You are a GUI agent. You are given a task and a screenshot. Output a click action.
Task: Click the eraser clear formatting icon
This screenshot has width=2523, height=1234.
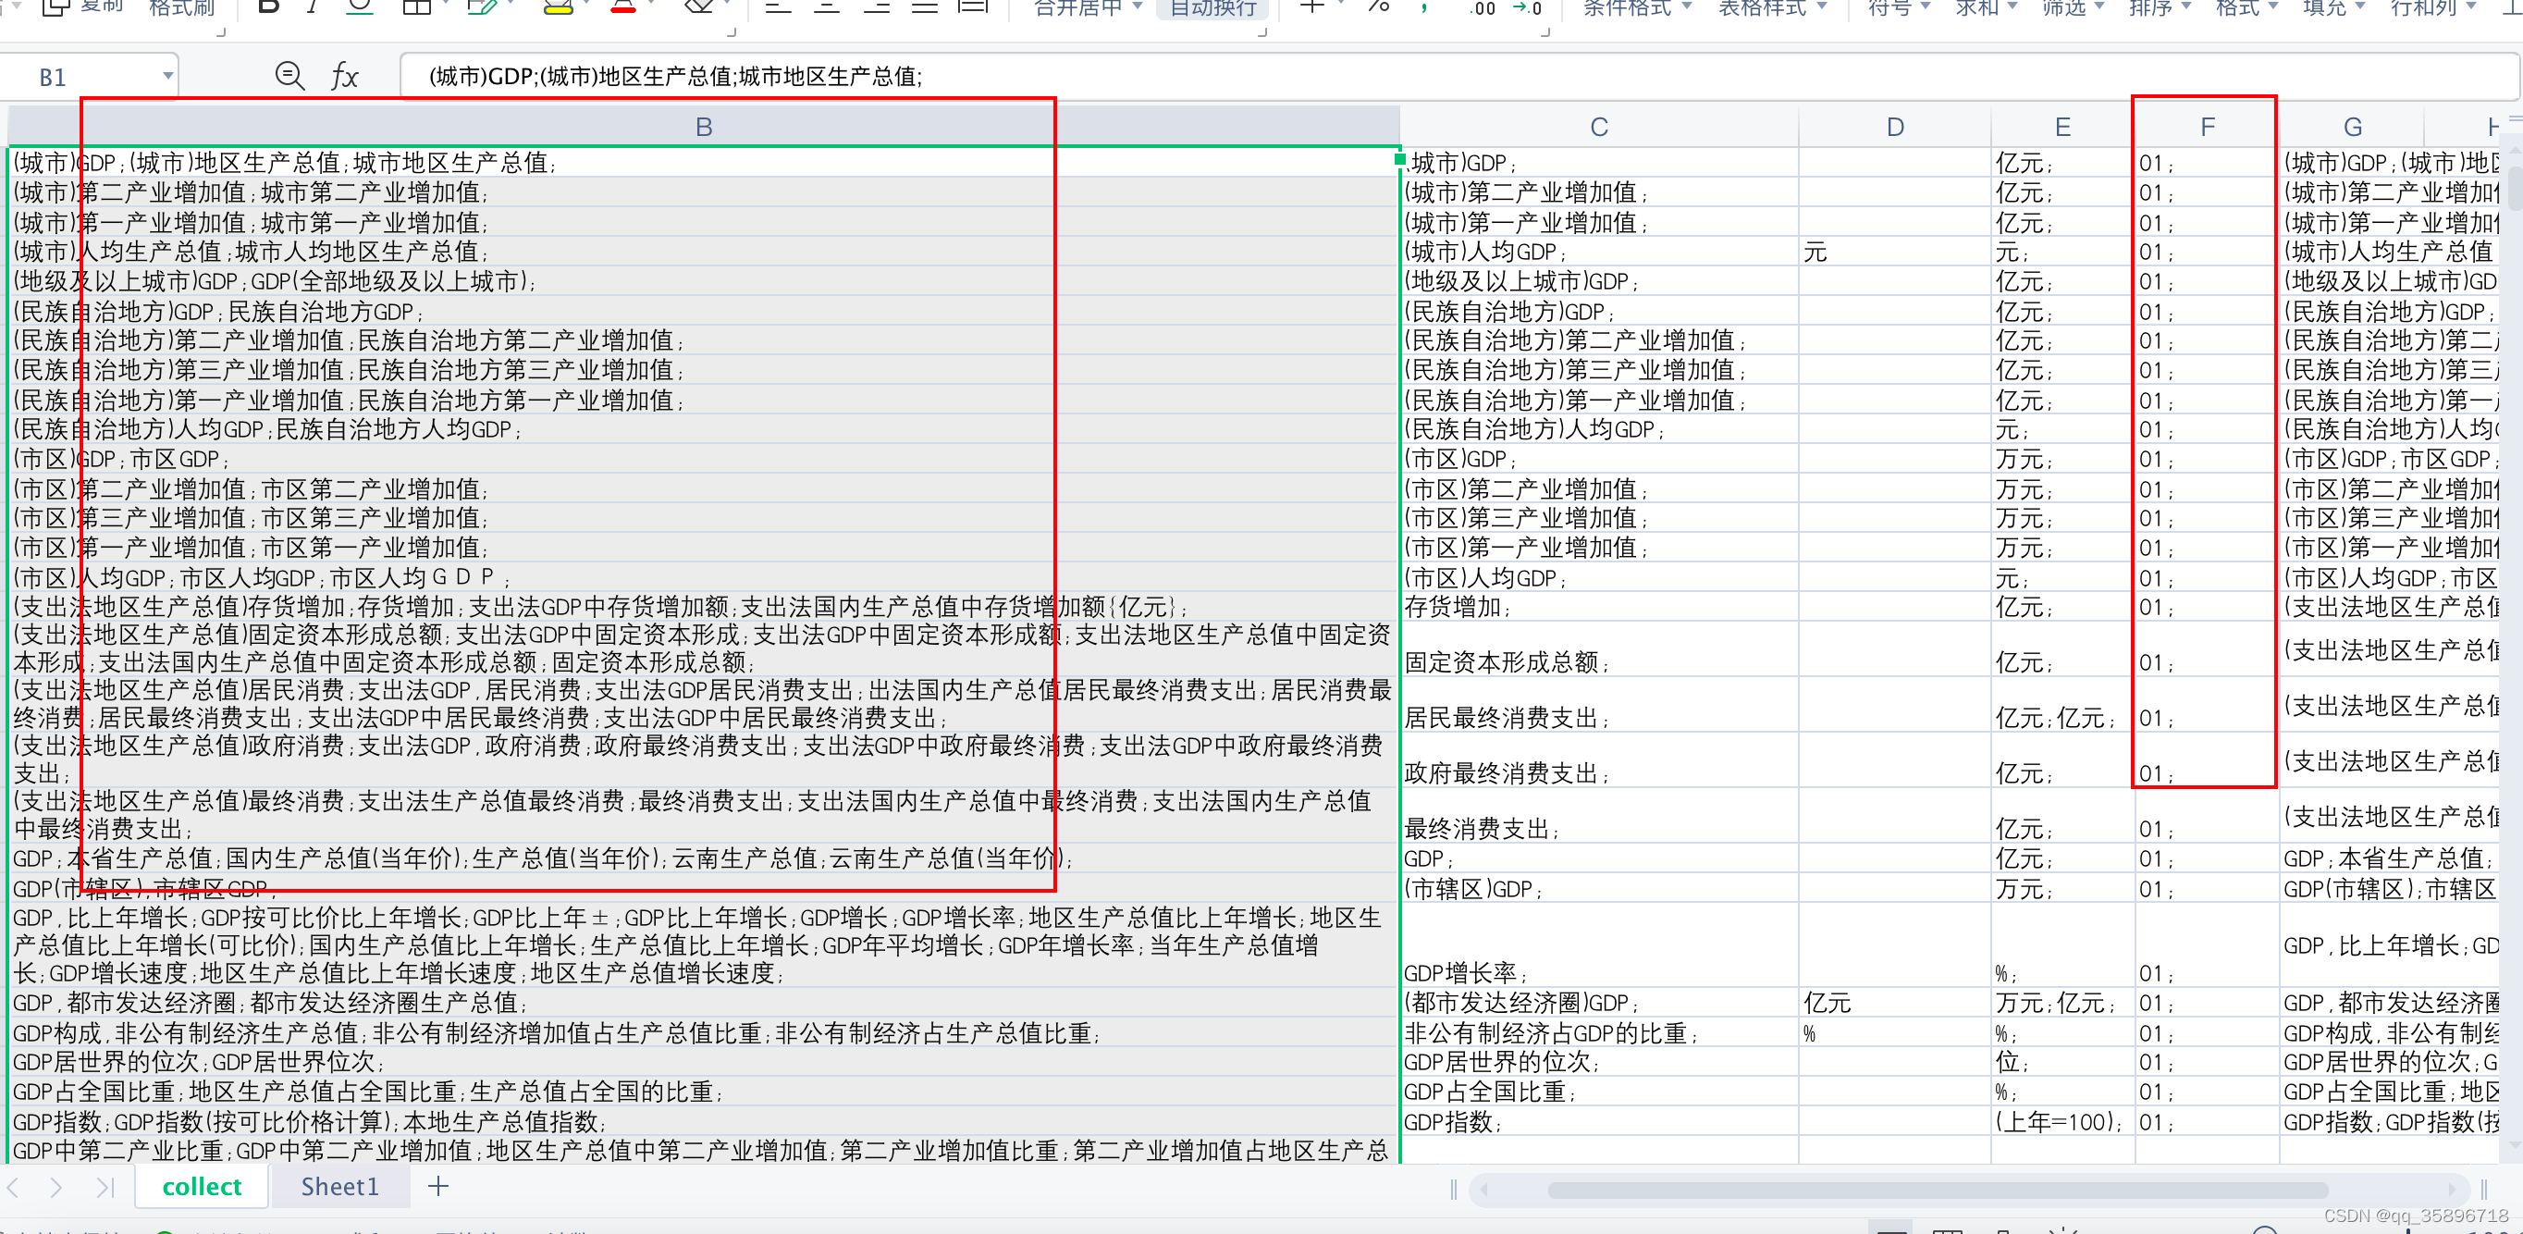698,6
